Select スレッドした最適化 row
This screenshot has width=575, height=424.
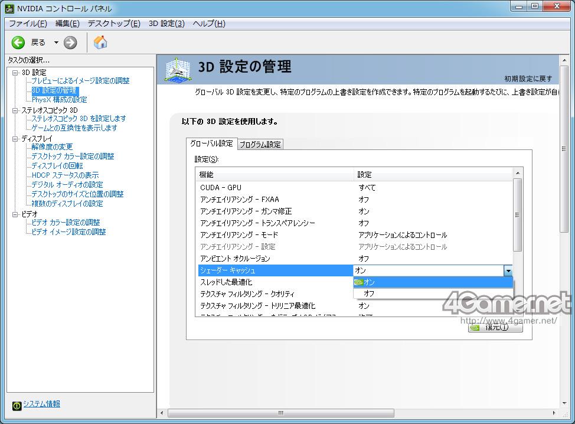[x=276, y=282]
